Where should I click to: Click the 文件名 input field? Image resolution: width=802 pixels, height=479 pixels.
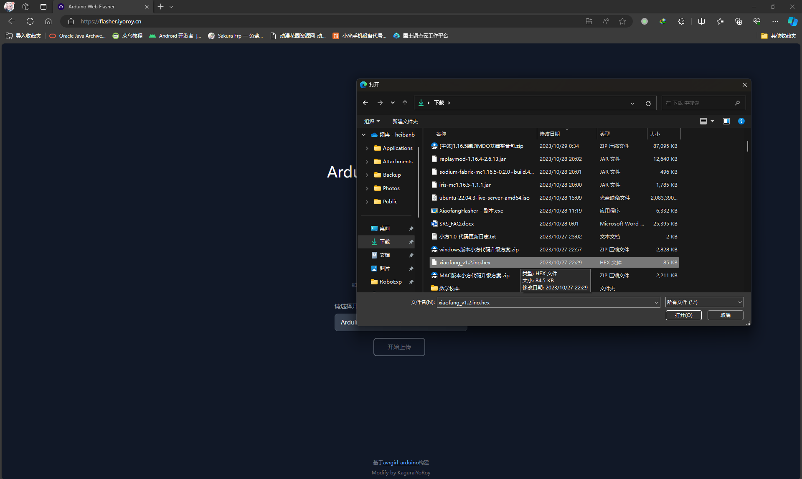coord(545,302)
